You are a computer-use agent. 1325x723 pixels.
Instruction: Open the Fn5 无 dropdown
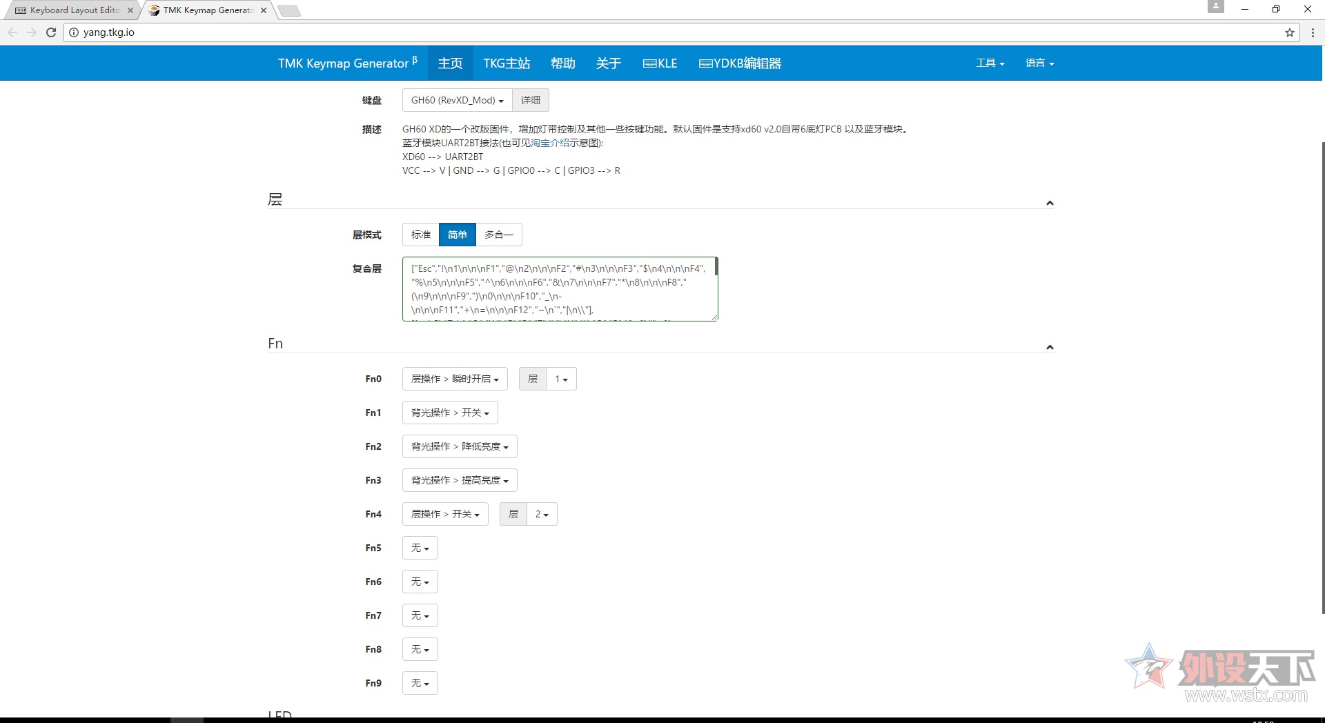point(419,547)
